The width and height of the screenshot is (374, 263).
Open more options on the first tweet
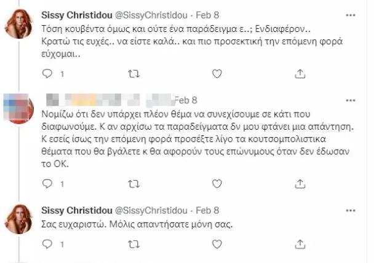click(x=351, y=15)
